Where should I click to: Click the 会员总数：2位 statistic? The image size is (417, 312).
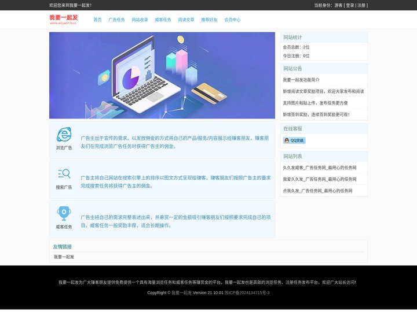point(296,47)
